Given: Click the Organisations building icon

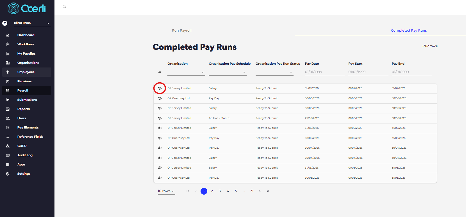Looking at the screenshot, I should click(8, 63).
